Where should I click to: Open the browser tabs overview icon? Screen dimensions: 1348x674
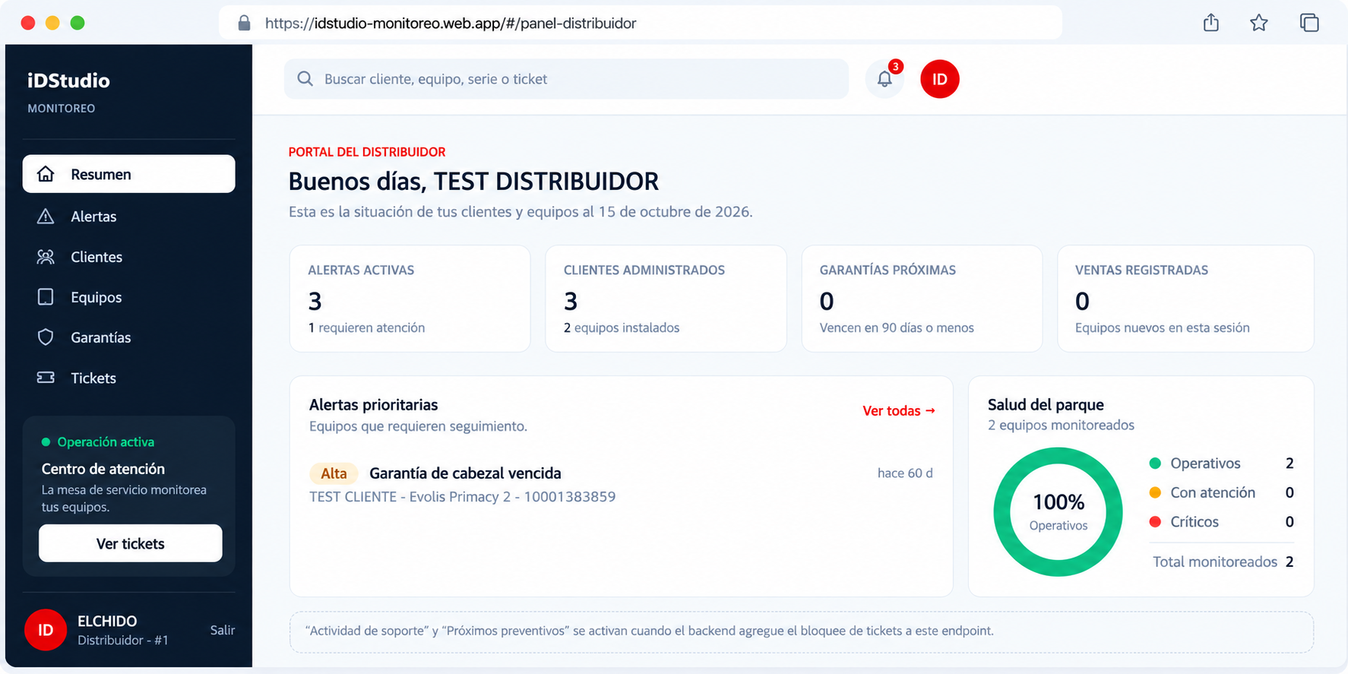pos(1309,23)
